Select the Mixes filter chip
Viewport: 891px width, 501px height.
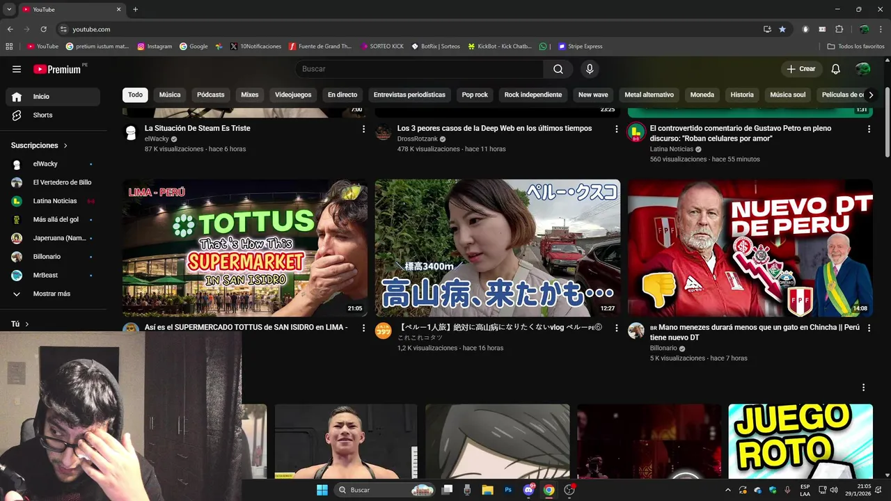[250, 95]
